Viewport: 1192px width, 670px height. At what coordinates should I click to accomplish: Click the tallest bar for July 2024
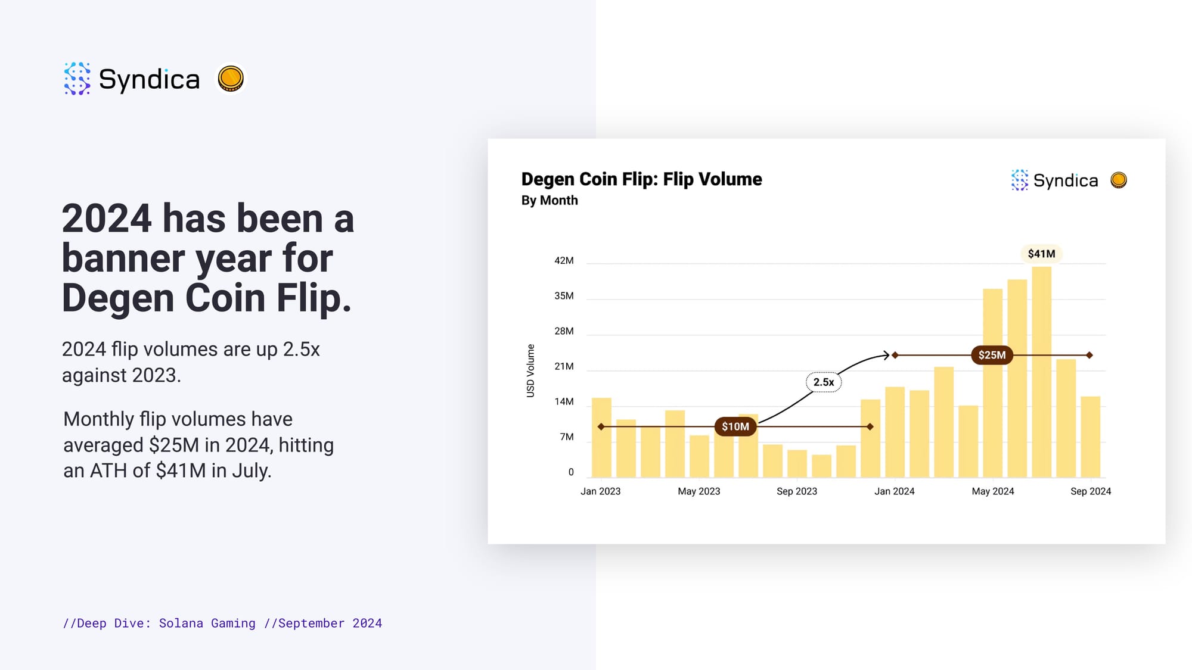pos(1041,372)
